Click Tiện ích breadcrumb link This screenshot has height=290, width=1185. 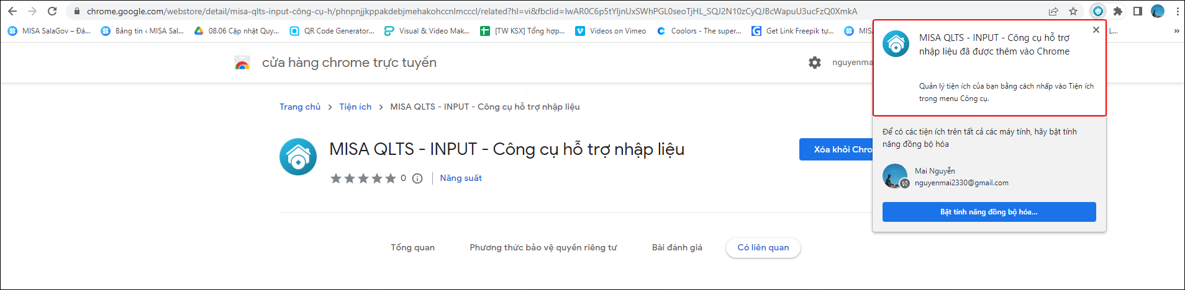pyautogui.click(x=355, y=107)
